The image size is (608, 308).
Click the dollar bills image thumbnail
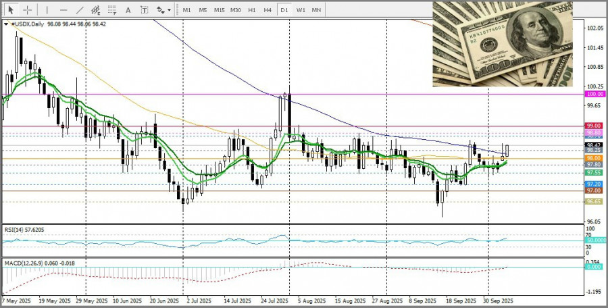click(502, 44)
